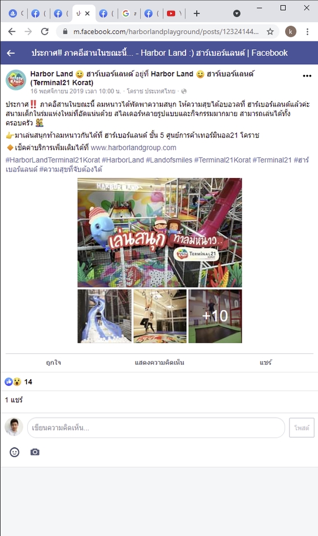Bookmark this page with the star icon
The height and width of the screenshot is (536, 318).
pos(270,32)
